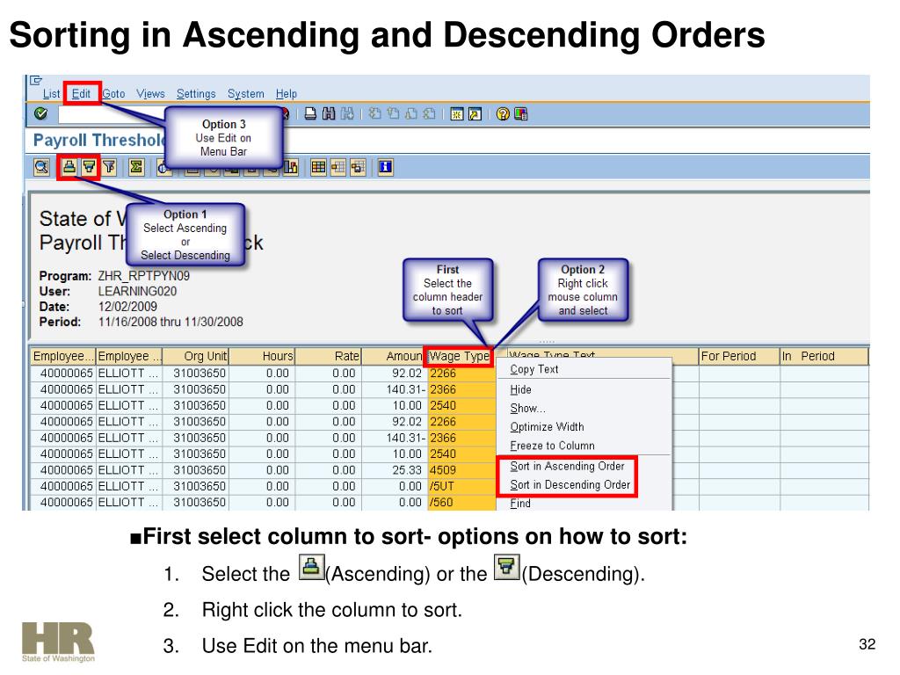Choose Sort in Descending Order

click(570, 485)
